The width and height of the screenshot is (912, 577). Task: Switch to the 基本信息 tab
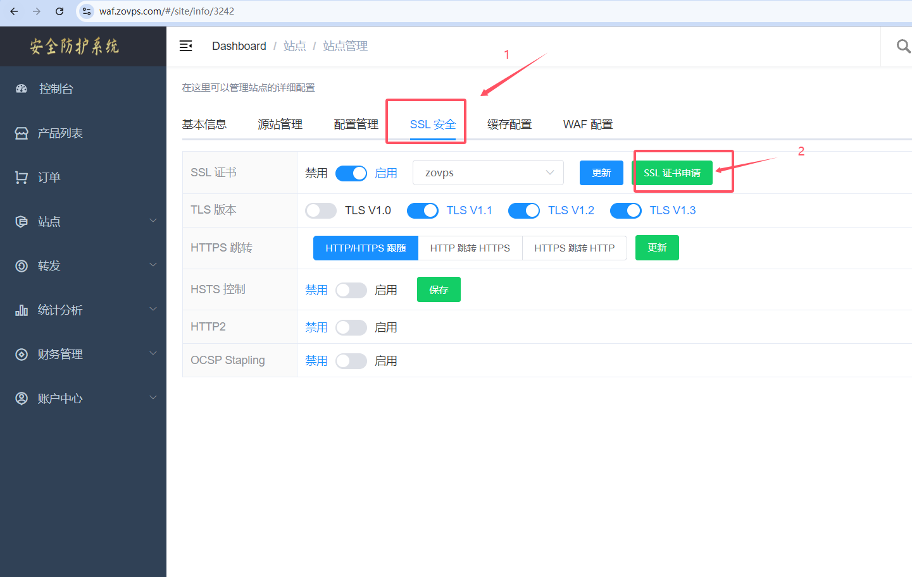pos(204,125)
